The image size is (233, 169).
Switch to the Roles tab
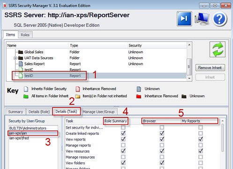pos(25,35)
